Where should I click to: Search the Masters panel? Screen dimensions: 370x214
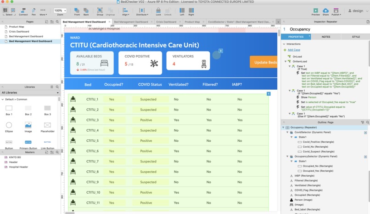pyautogui.click(x=57, y=152)
